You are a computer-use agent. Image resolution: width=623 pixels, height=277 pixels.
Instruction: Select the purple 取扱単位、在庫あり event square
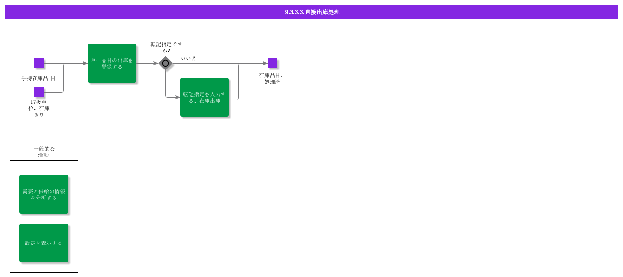coord(39,92)
